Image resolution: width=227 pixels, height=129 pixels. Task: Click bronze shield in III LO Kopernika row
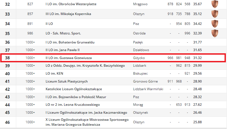coord(215,14)
